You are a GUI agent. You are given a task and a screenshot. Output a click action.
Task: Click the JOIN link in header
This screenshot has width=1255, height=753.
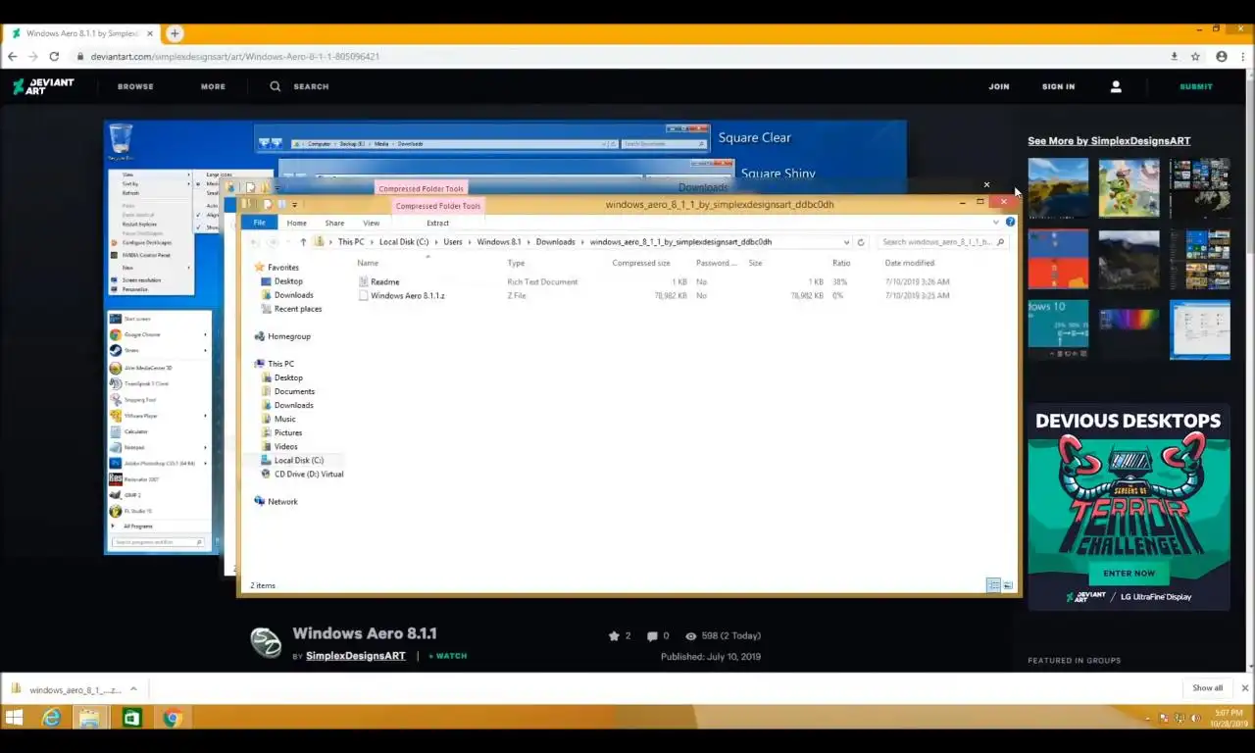[999, 86]
